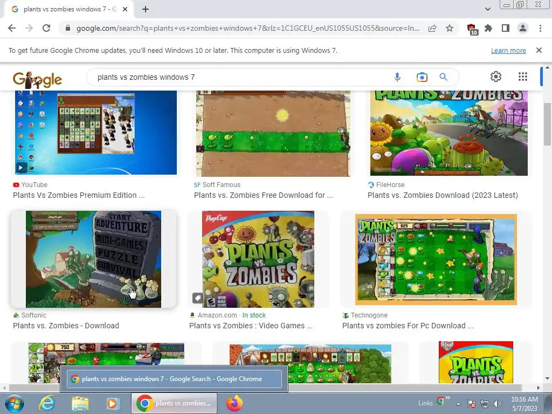
Task: Launch Internet Explorer from taskbar
Action: click(x=46, y=403)
